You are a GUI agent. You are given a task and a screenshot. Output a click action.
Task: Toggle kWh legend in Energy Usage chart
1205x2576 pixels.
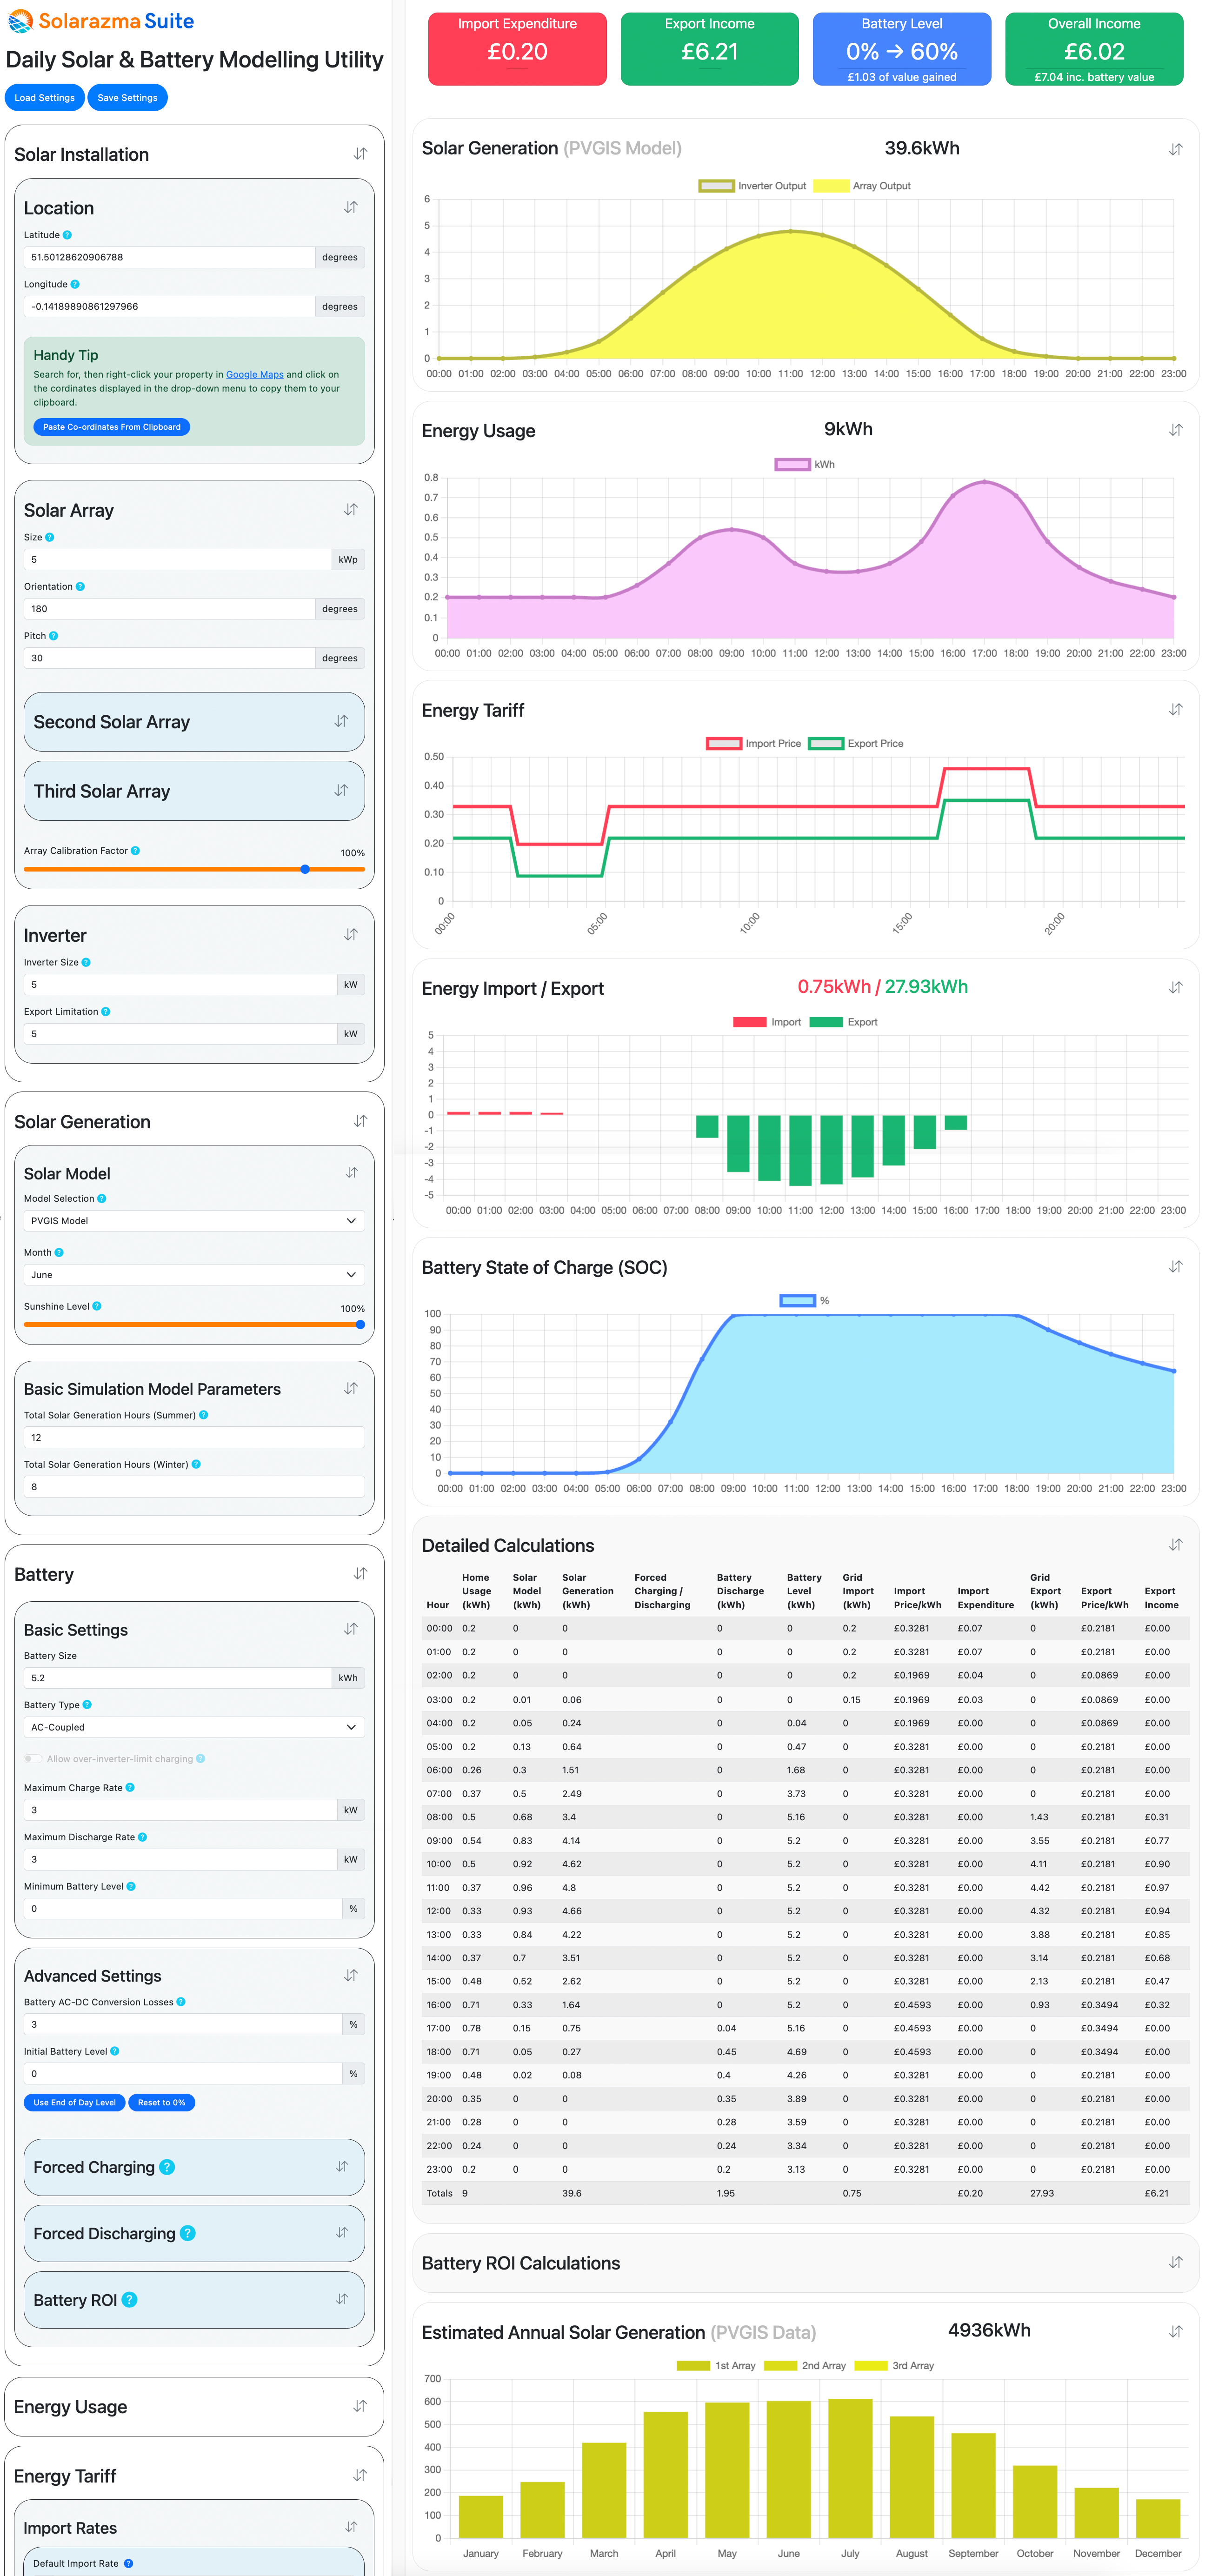click(805, 464)
